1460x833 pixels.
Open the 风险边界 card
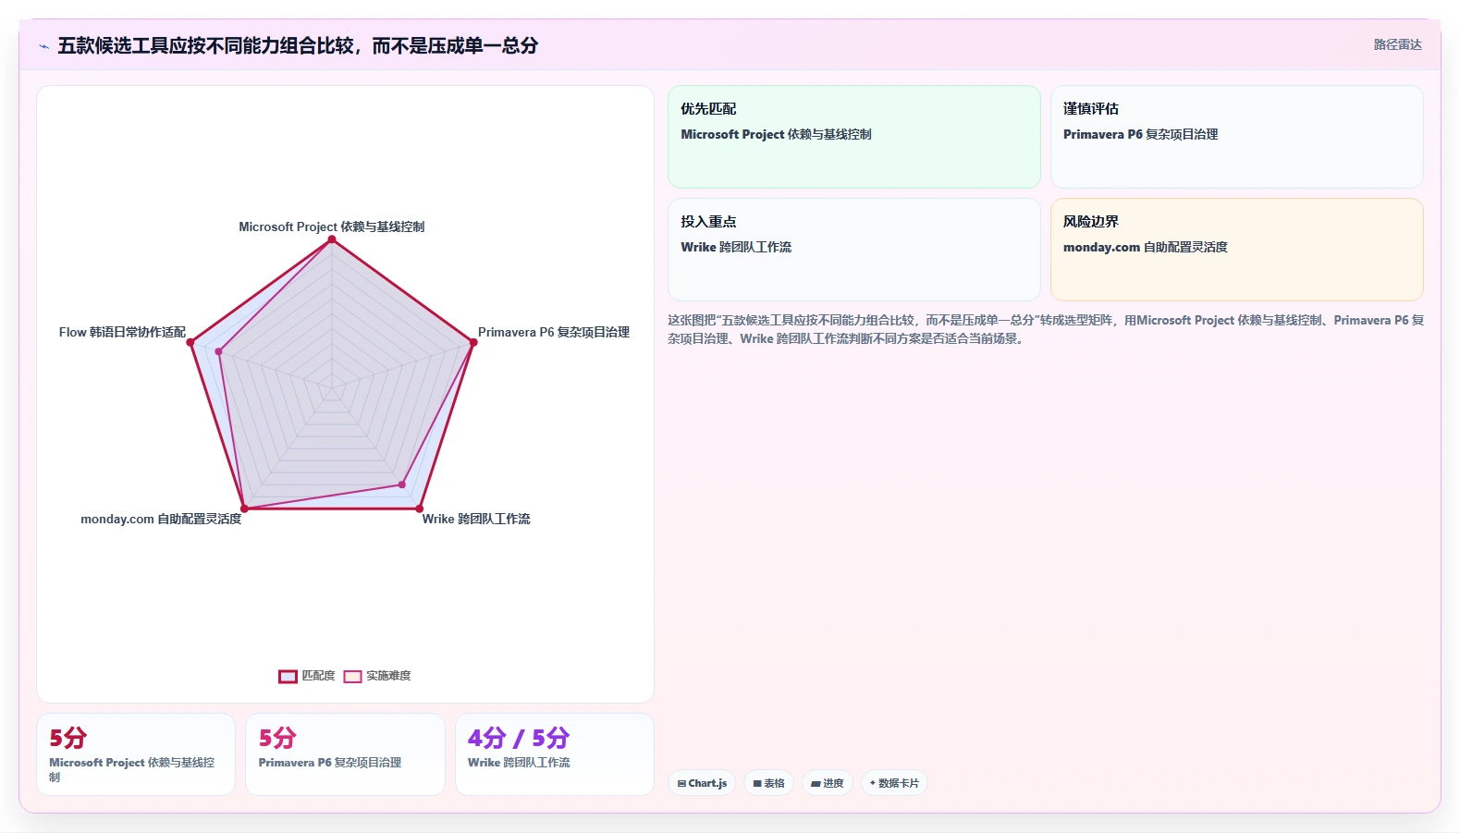pyautogui.click(x=1236, y=250)
